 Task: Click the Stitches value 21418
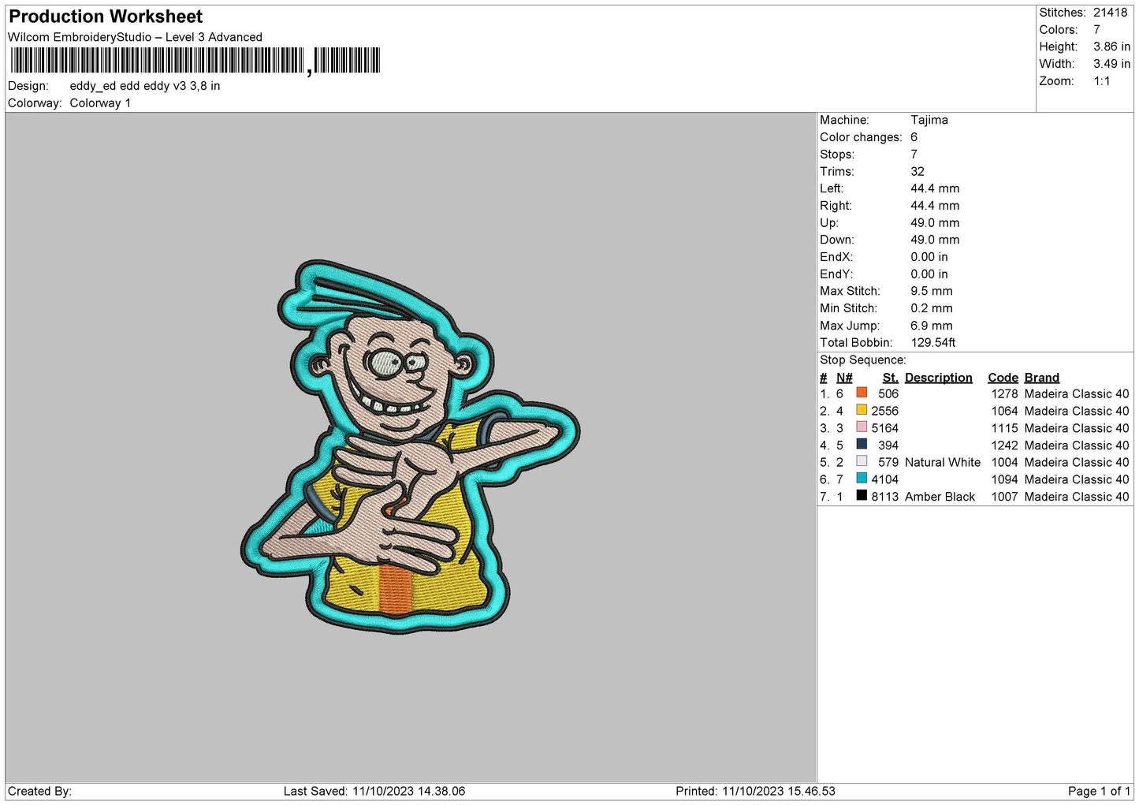[x=1111, y=13]
